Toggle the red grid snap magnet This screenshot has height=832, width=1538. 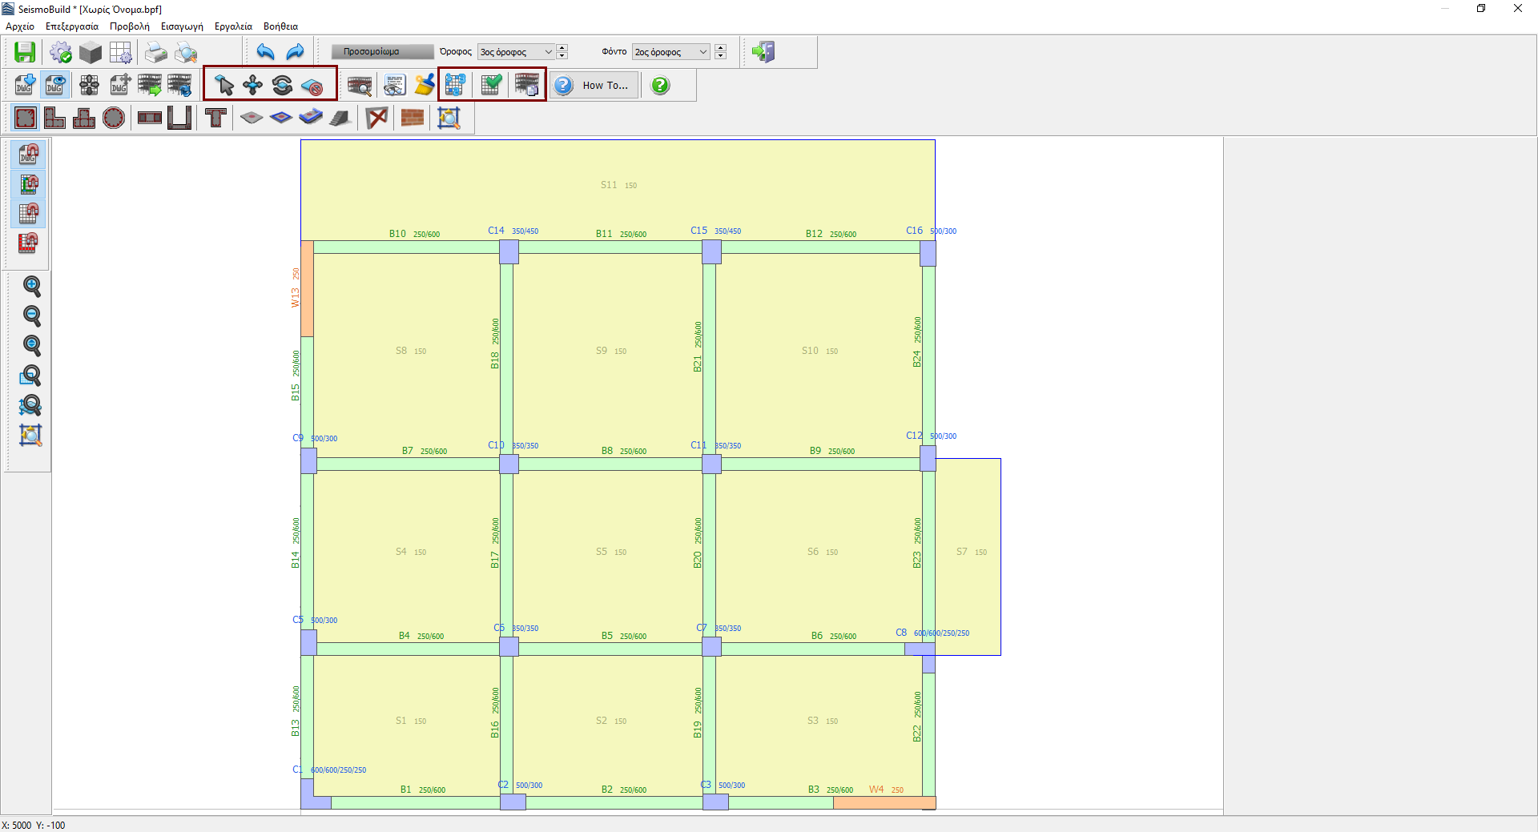coord(28,243)
